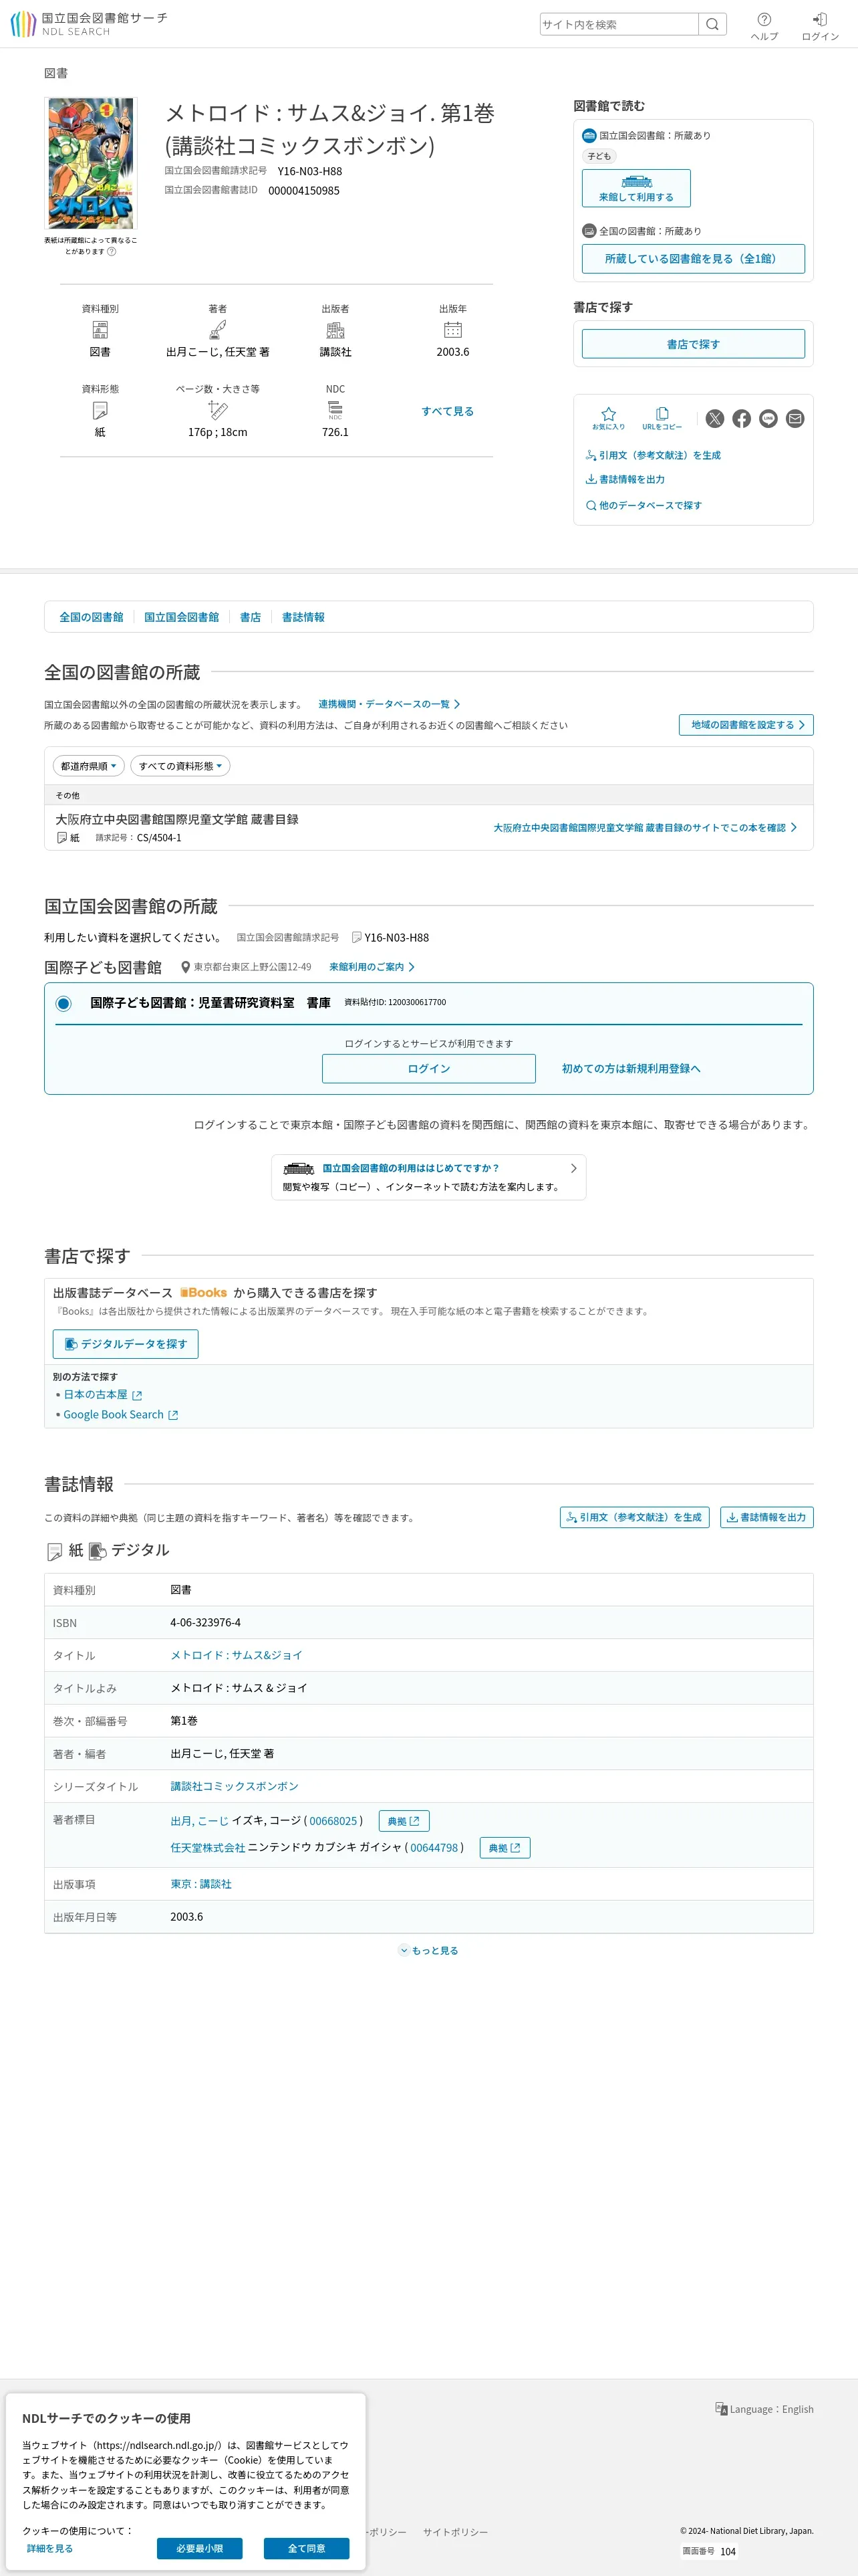Viewport: 858px width, 2576px height.
Task: Click the ログイン button in holdings box
Action: pos(428,1069)
